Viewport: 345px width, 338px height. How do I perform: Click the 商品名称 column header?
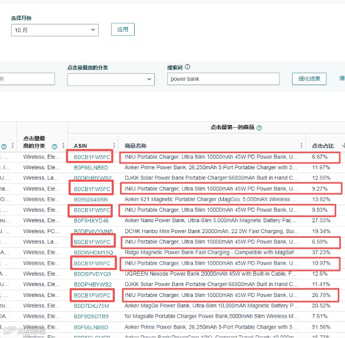[x=136, y=146]
